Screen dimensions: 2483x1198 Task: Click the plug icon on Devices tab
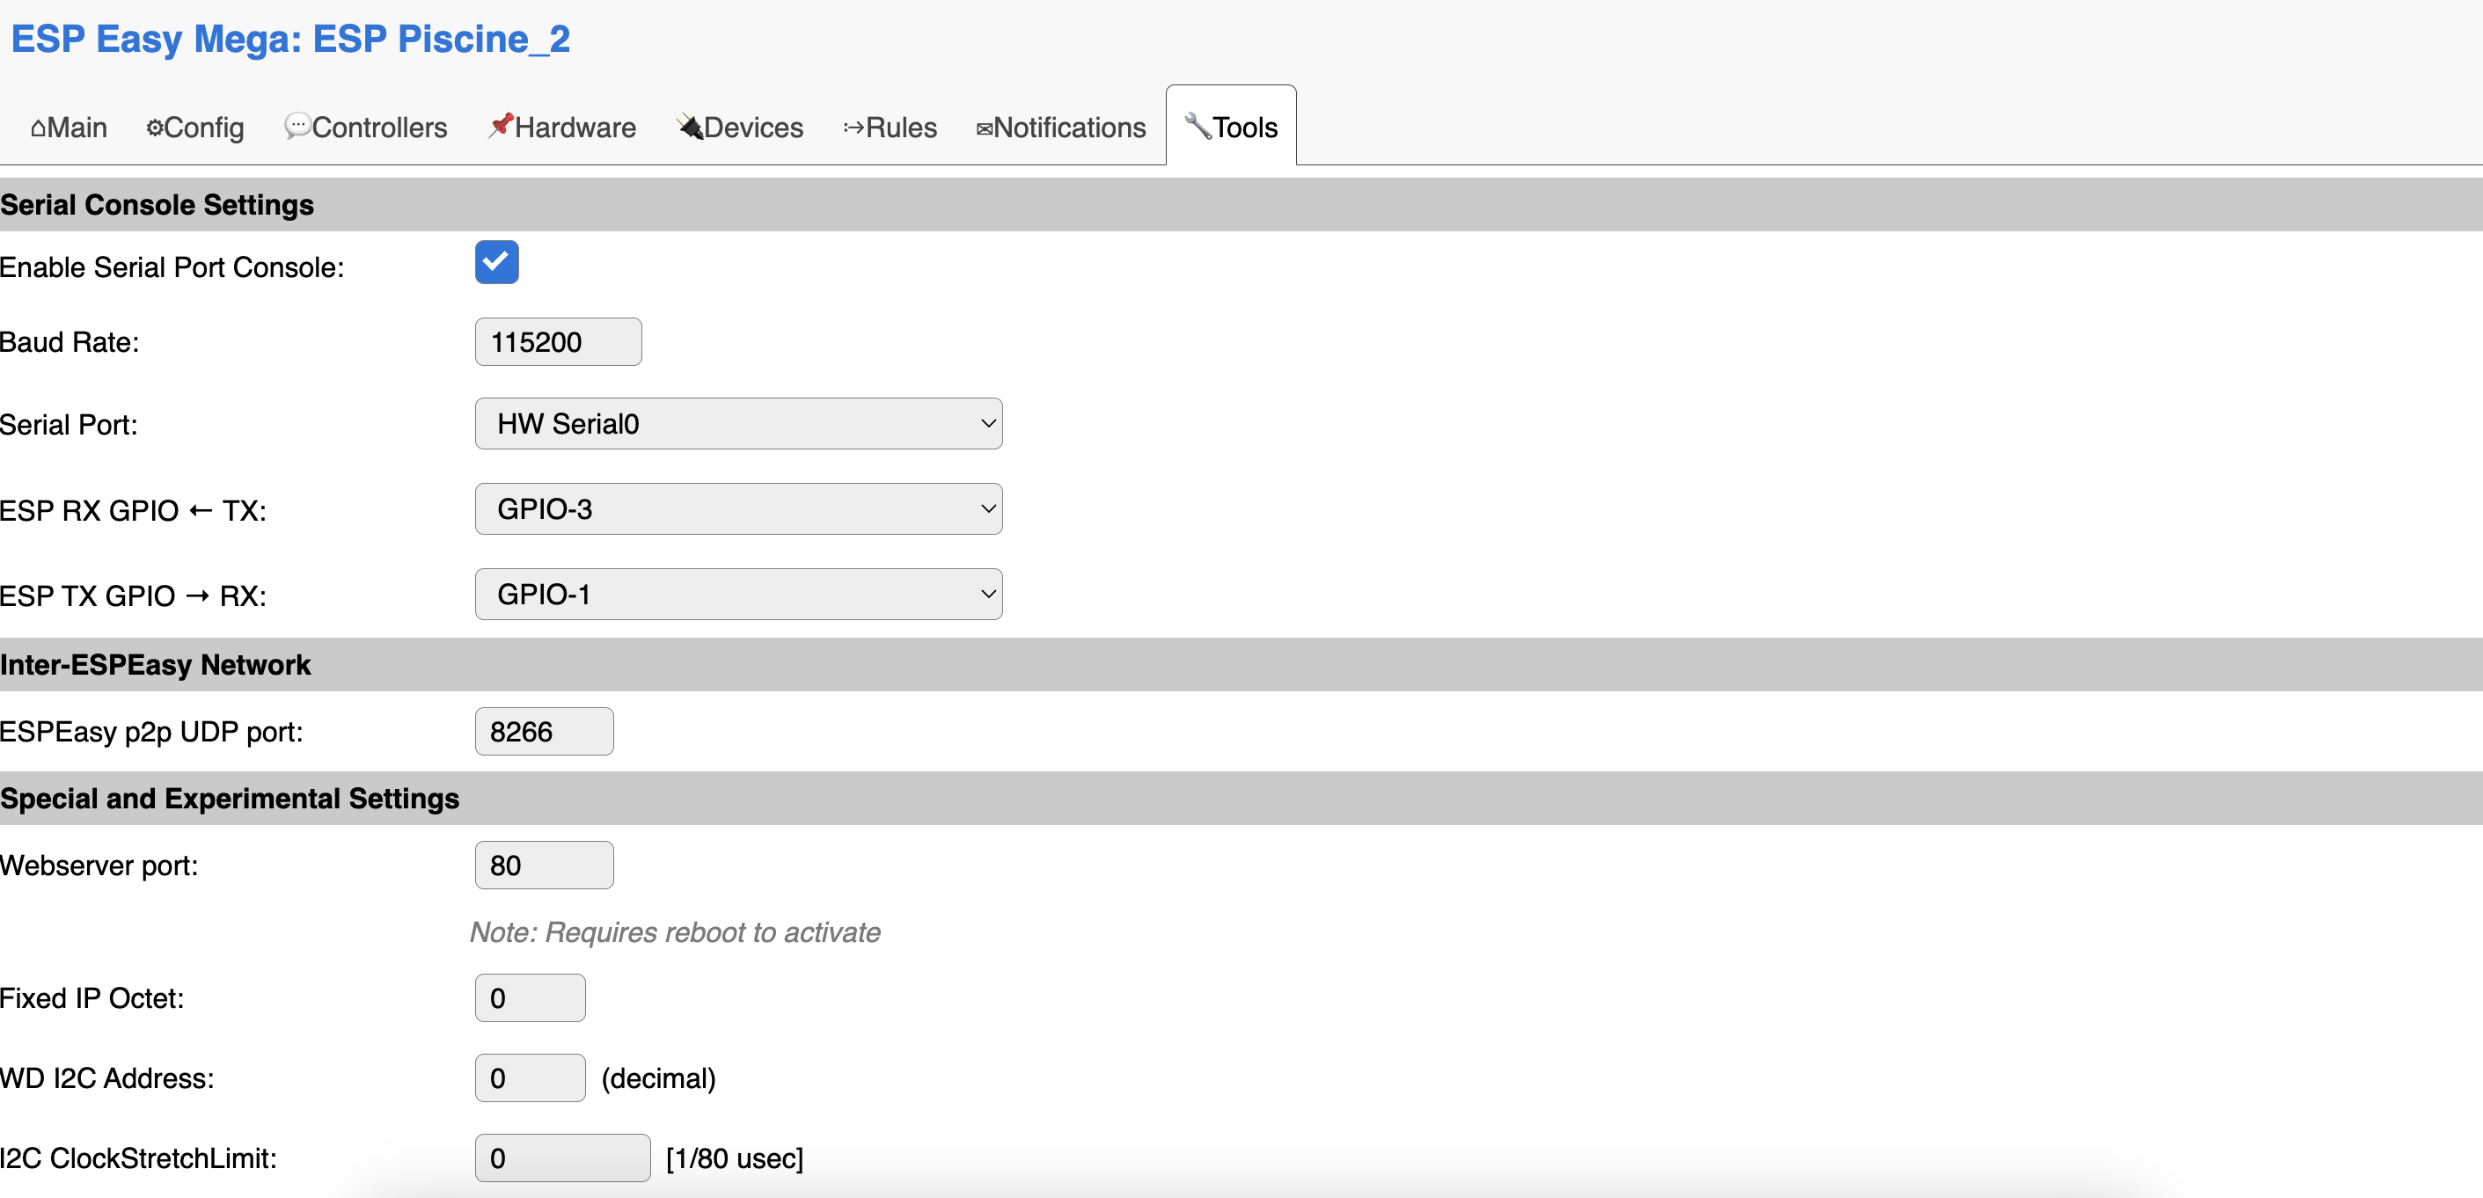(x=690, y=127)
